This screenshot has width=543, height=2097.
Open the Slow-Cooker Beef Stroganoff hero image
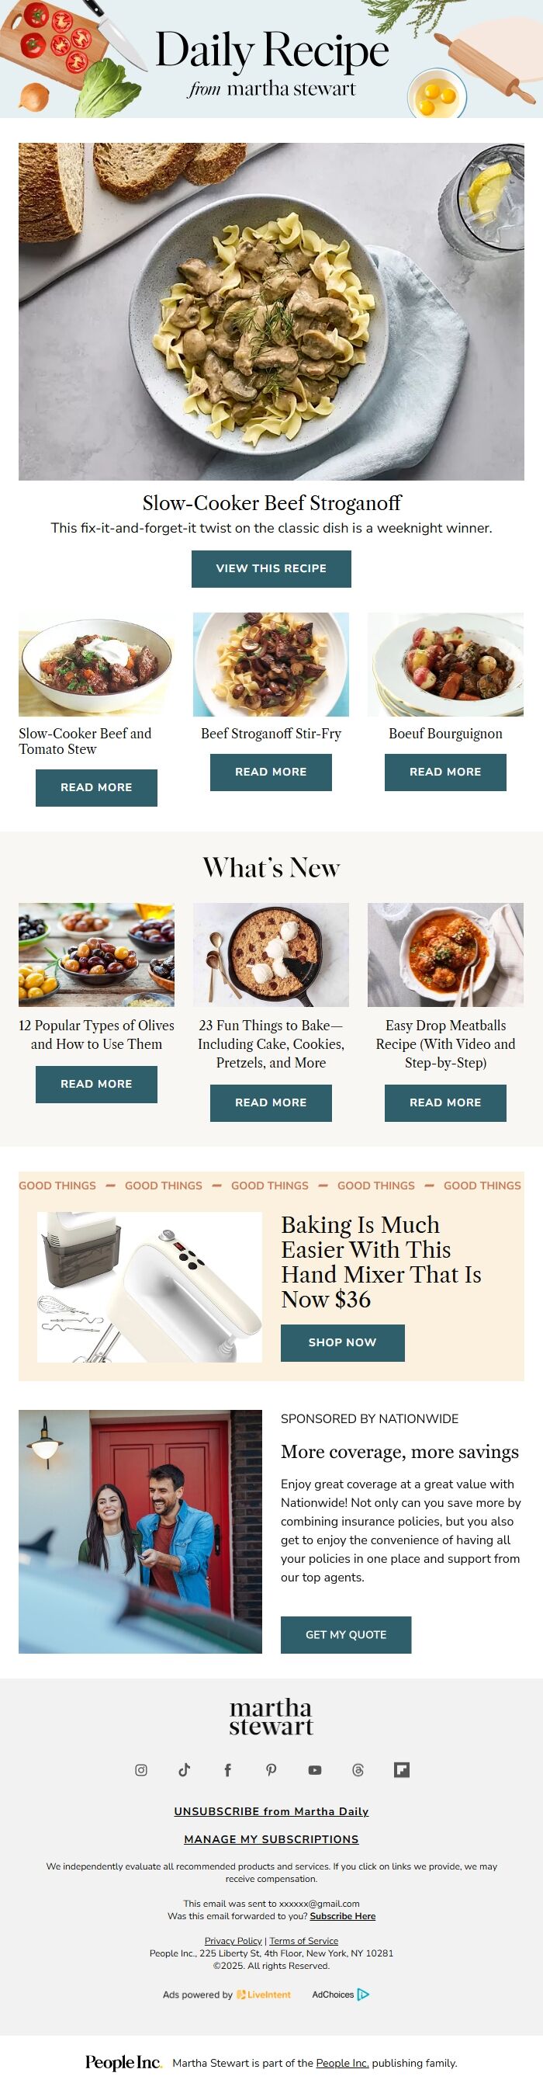pos(271,311)
